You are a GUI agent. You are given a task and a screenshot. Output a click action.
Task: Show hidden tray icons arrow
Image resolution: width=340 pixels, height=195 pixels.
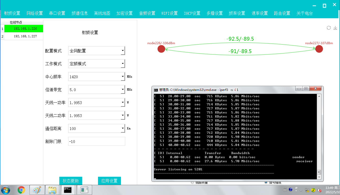point(301,190)
